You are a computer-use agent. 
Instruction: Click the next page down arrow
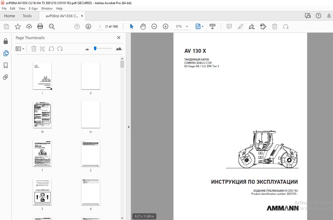point(88,26)
